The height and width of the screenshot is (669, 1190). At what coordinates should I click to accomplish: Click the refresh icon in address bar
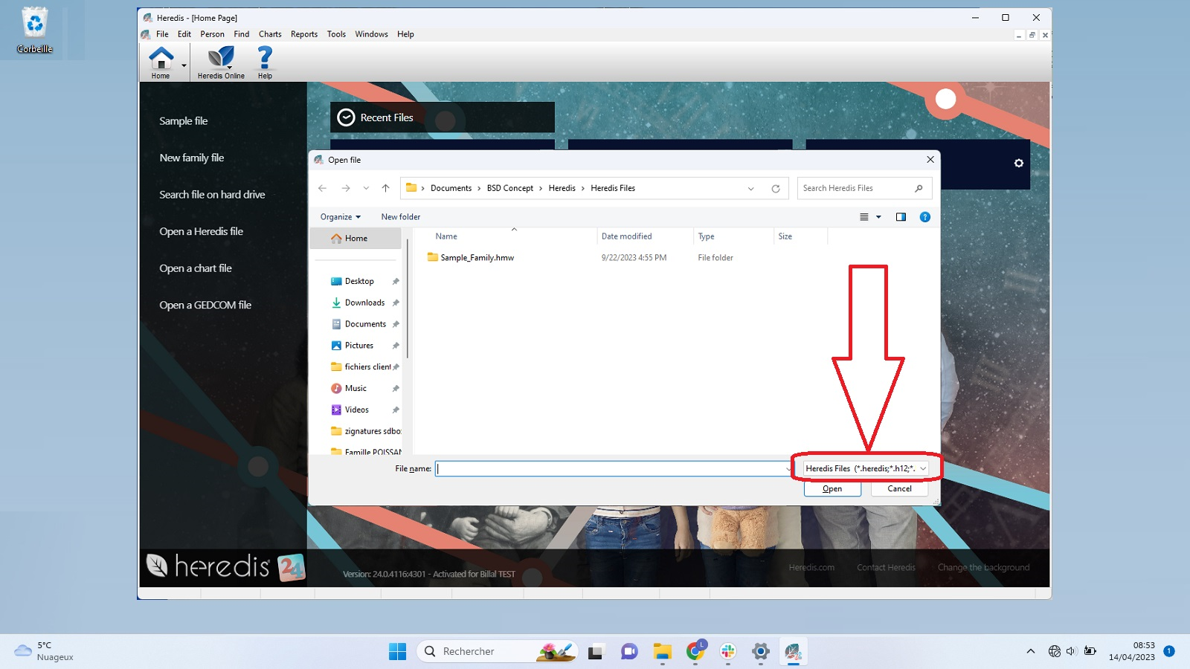[776, 189]
